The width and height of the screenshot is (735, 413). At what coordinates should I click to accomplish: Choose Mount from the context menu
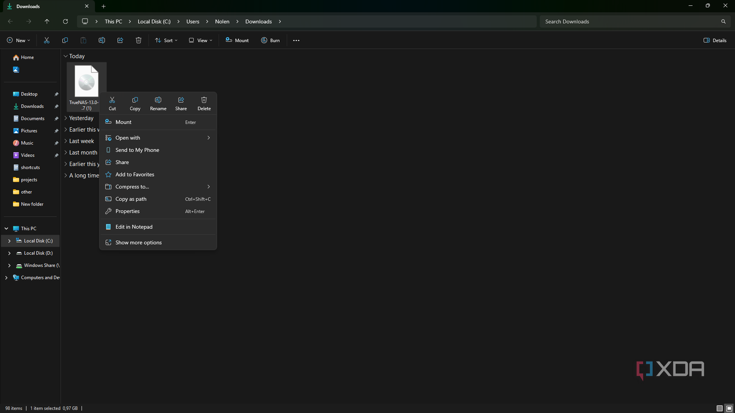click(158, 122)
